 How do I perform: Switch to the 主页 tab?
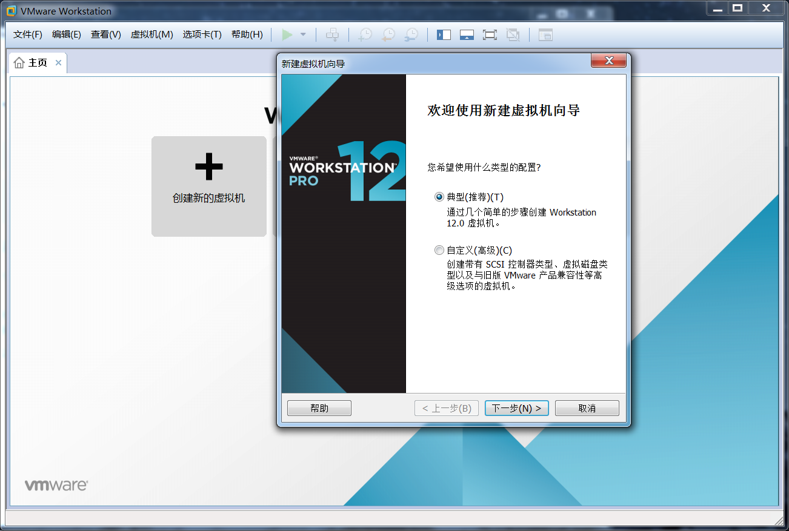pos(38,62)
